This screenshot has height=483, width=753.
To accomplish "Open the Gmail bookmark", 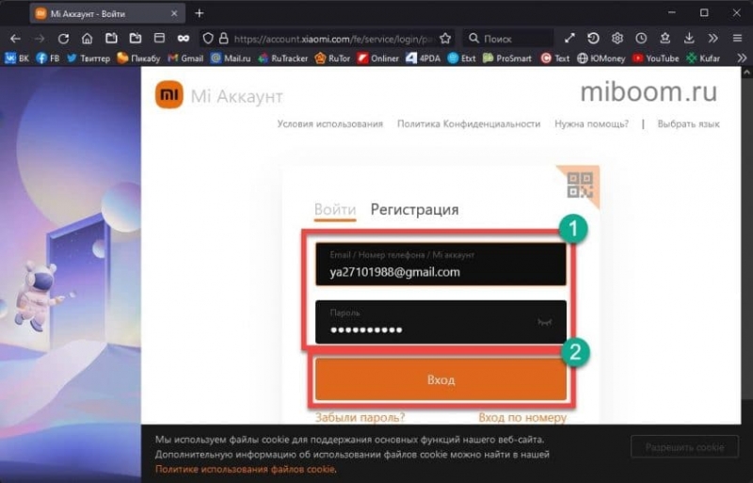I will 185,58.
